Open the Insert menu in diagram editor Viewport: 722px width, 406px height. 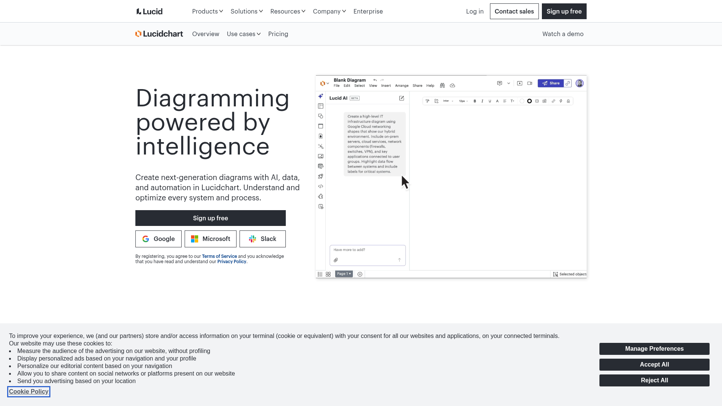[386, 86]
